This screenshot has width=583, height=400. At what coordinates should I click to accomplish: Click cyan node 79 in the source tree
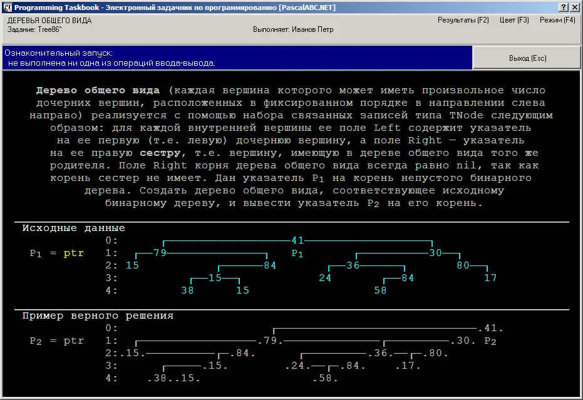tap(160, 253)
